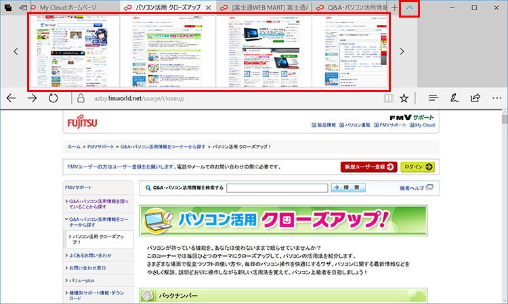Click the 新規ユーザー登録 red button
Image resolution: width=508 pixels, height=304 pixels.
[x=368, y=167]
